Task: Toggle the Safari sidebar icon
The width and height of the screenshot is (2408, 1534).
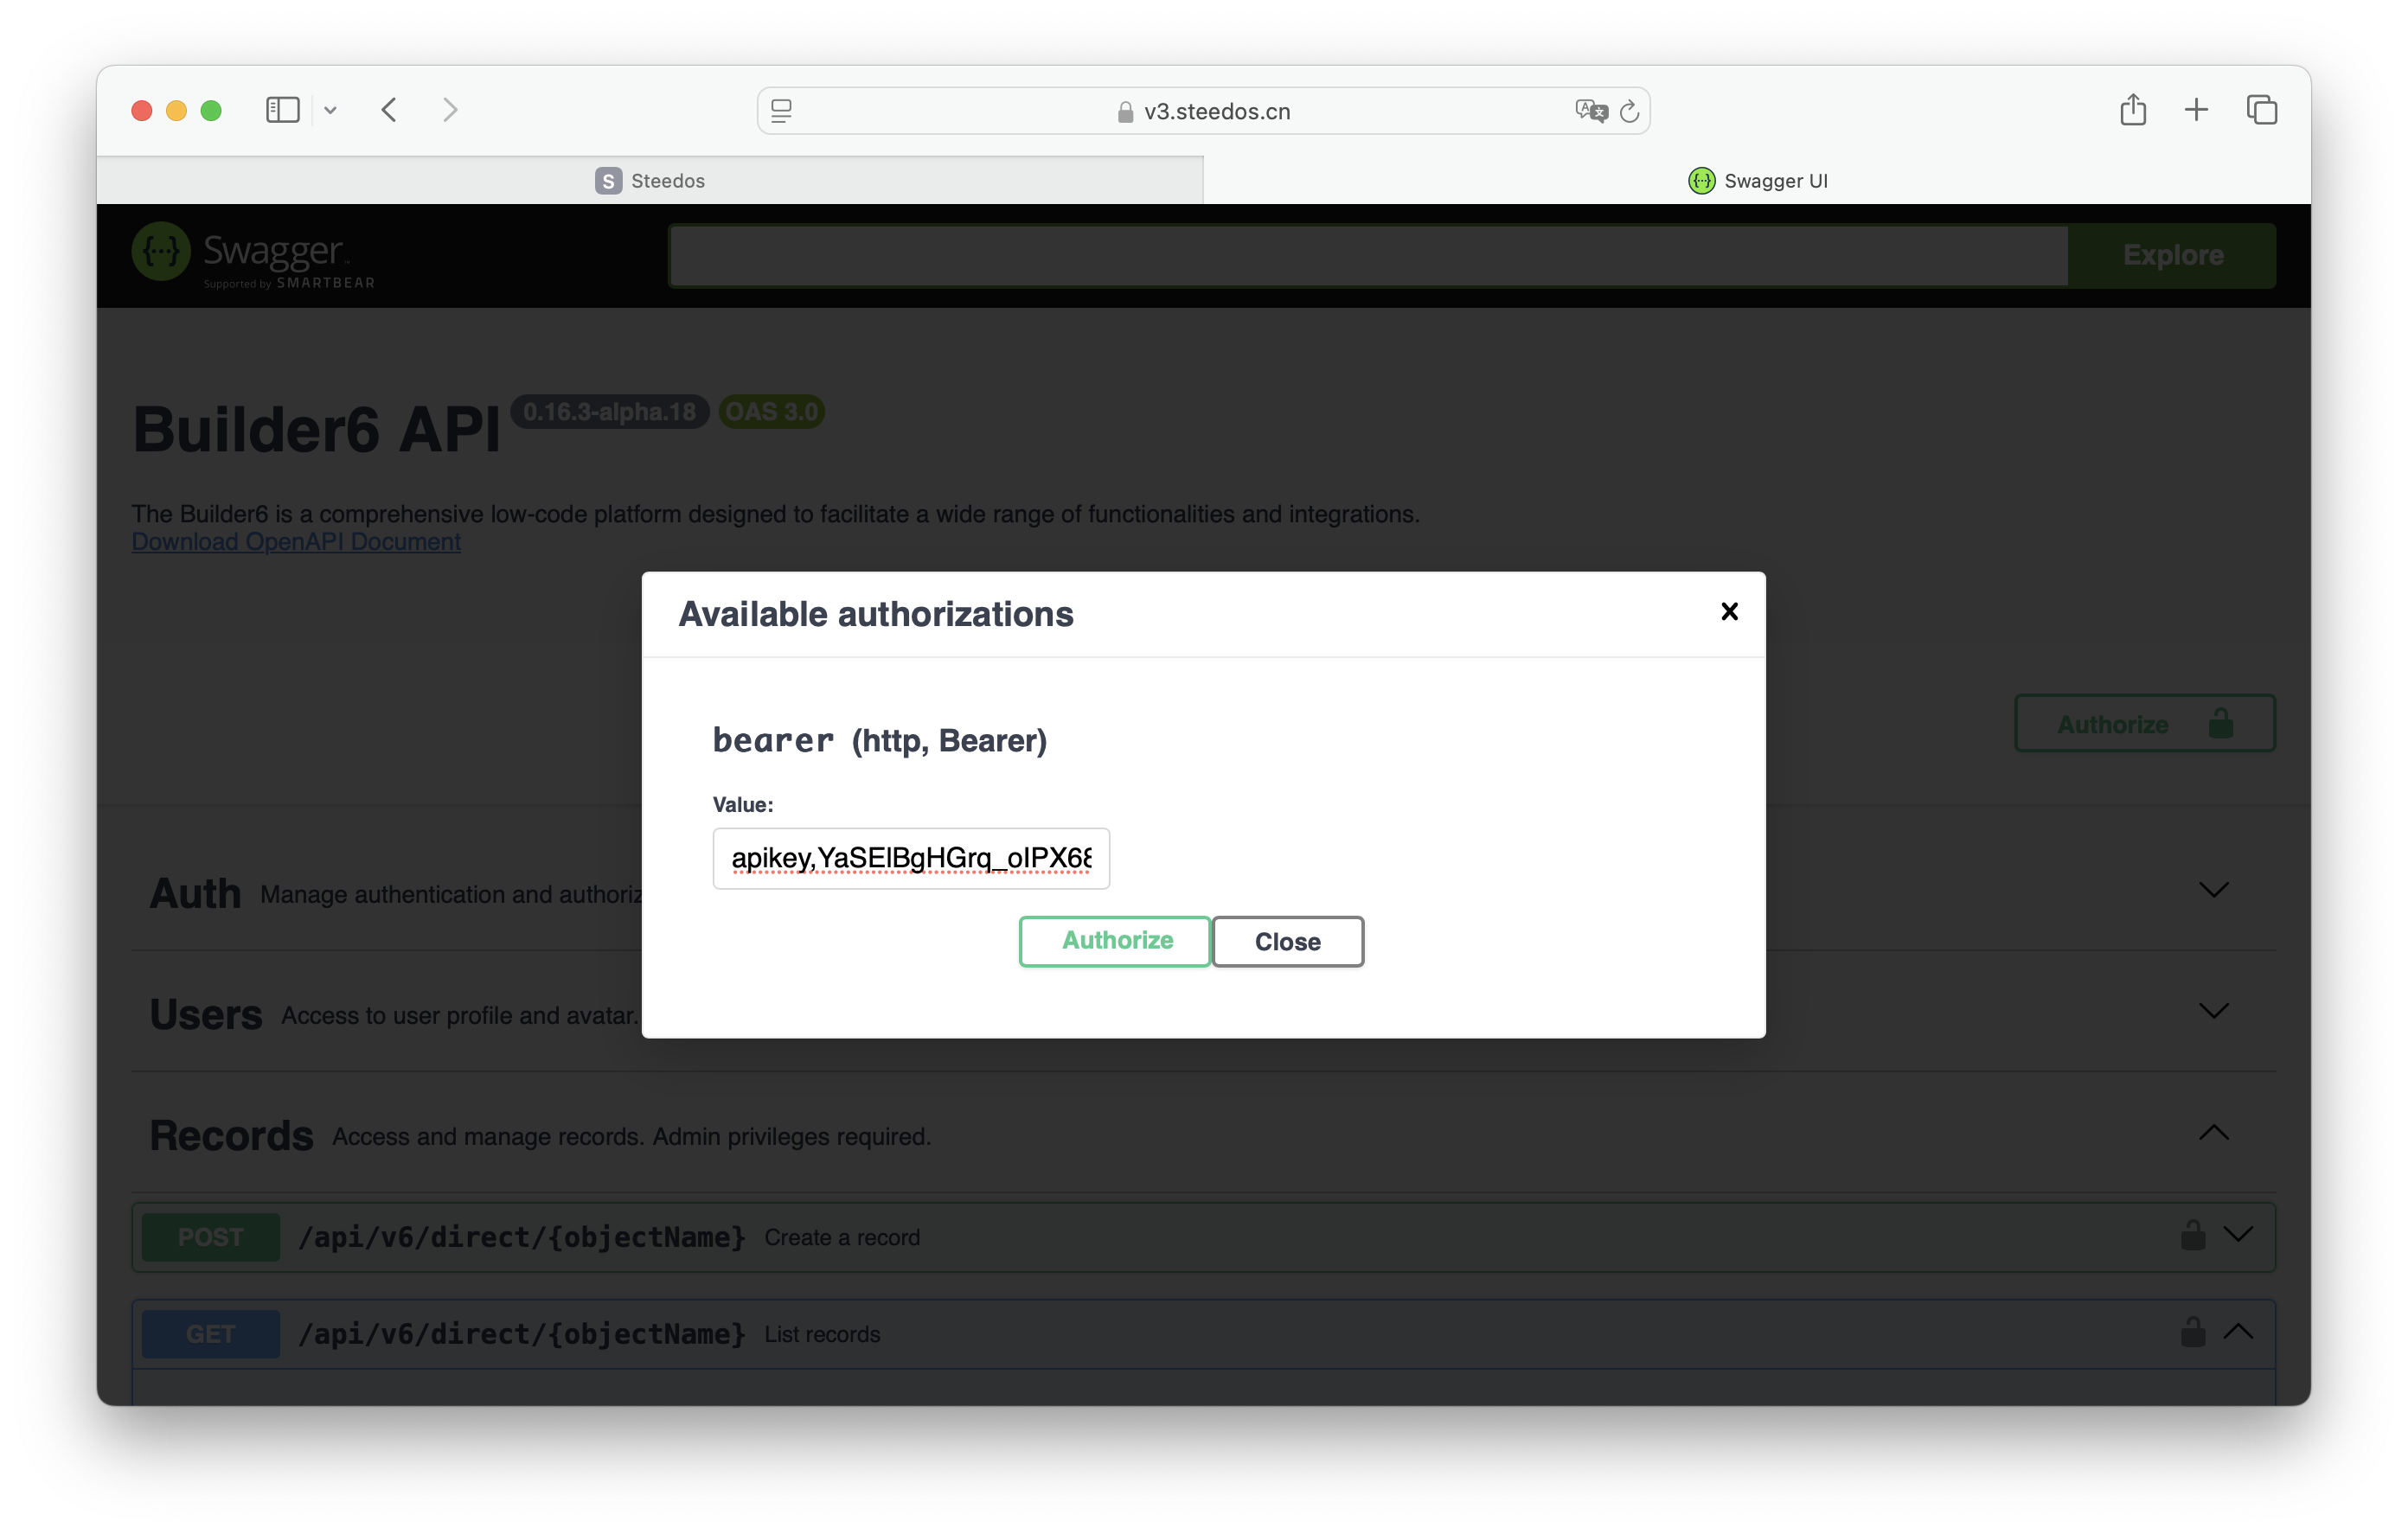Action: point(283,110)
